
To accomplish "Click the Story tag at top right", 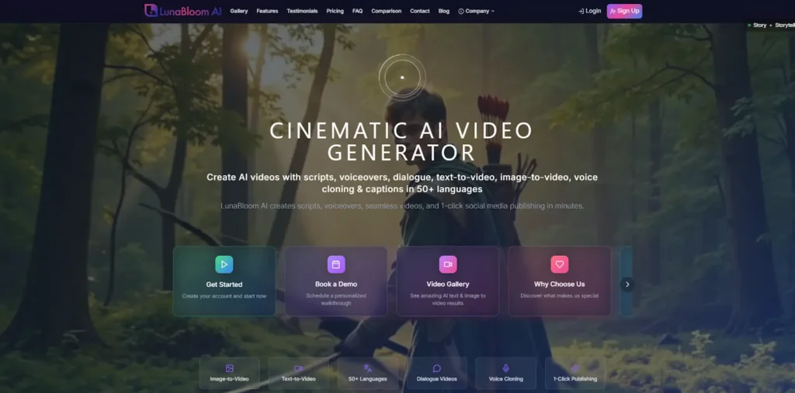I will point(759,26).
